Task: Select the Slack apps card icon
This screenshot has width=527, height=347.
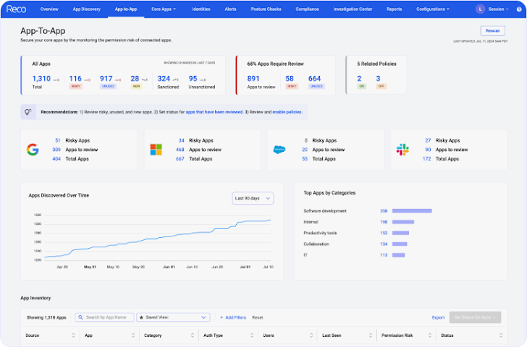Action: [x=402, y=150]
